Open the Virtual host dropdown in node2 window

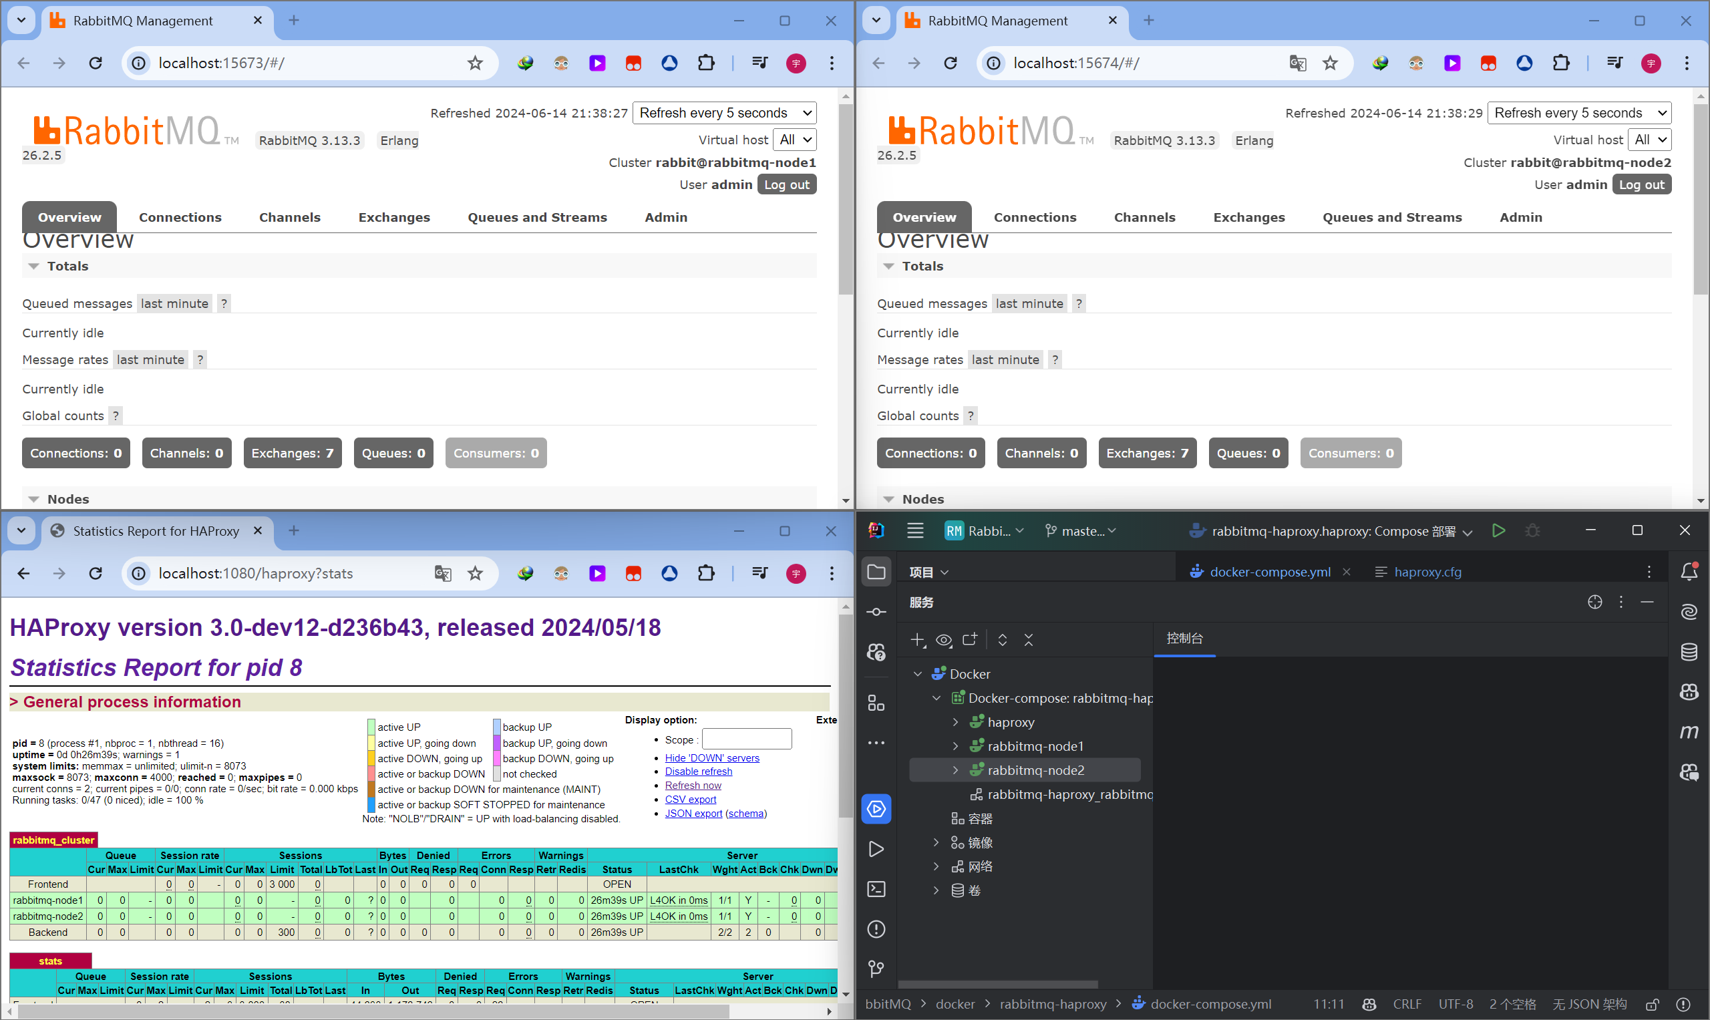[x=1649, y=140]
